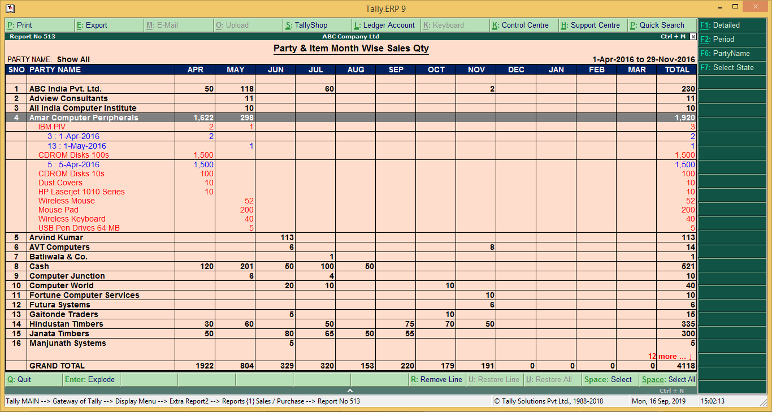Open the Ledger Account option
772x412 pixels.
tap(385, 25)
